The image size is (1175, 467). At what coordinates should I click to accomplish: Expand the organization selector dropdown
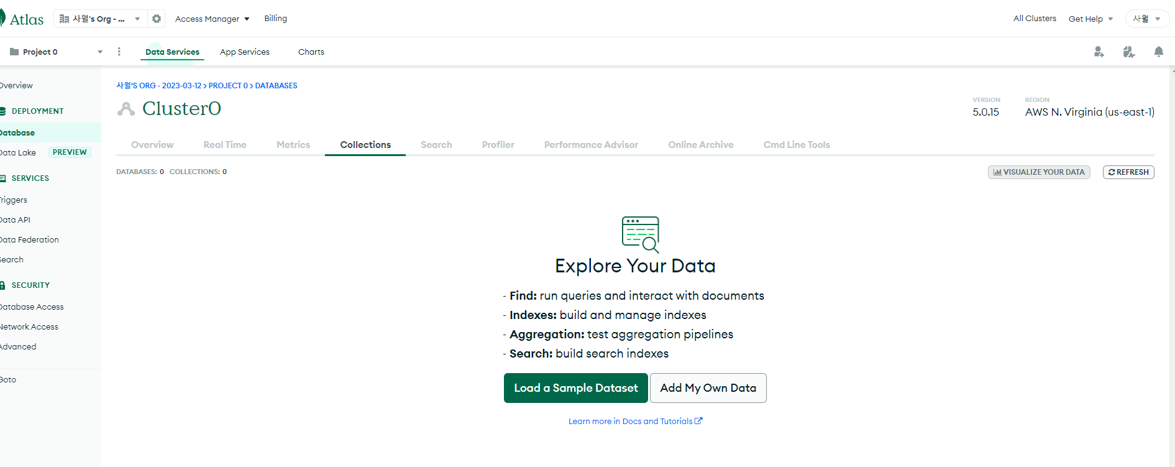100,19
